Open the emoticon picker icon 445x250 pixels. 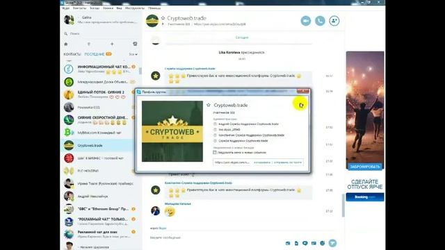point(323,243)
